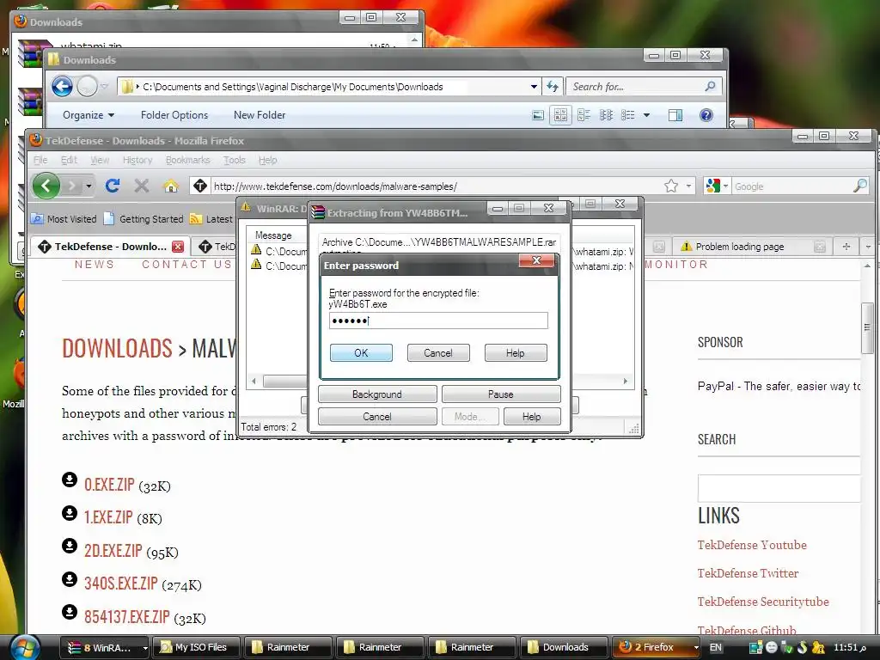The height and width of the screenshot is (660, 880).
Task: Stop loading page in Firefox
Action: pyautogui.click(x=142, y=186)
